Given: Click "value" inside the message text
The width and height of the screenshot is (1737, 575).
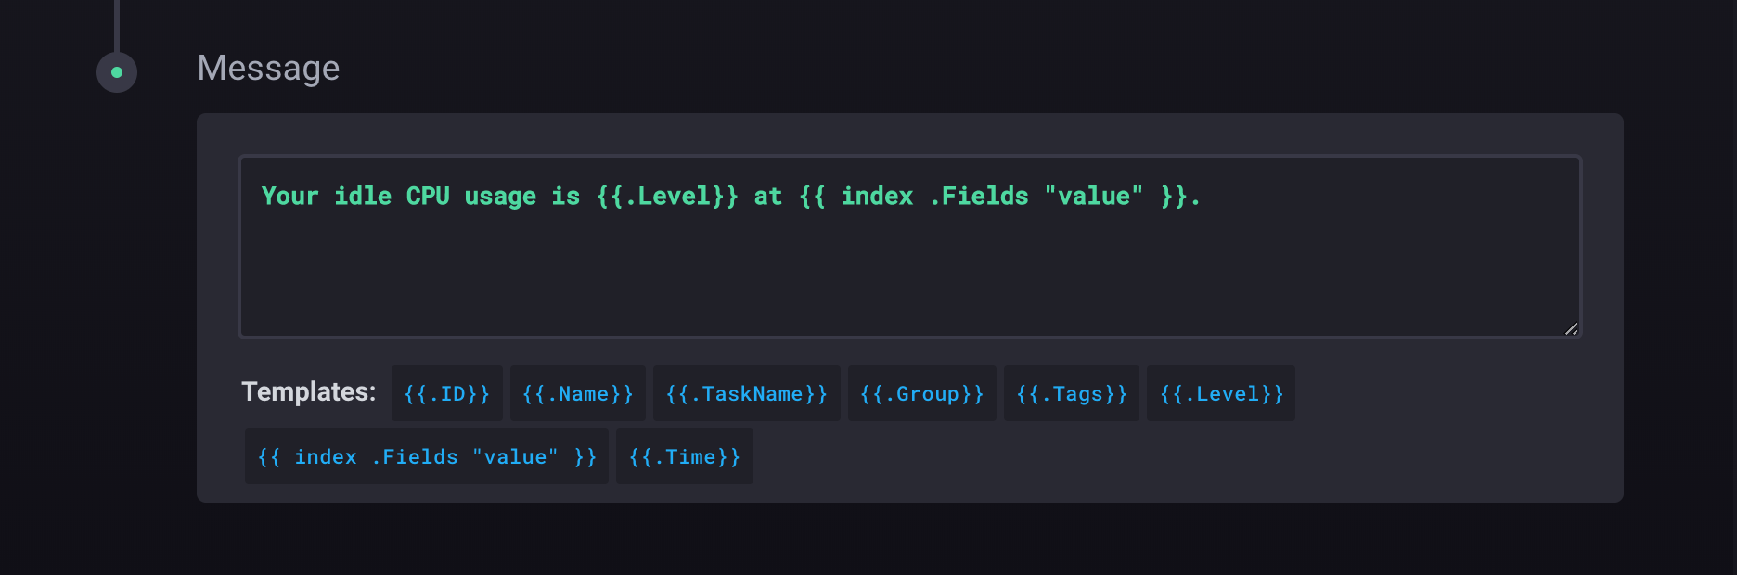Looking at the screenshot, I should [1093, 197].
